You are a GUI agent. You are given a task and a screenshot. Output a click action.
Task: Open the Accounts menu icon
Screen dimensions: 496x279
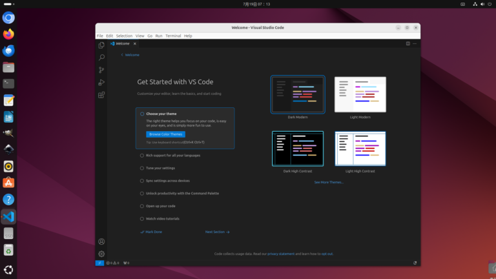(x=101, y=242)
